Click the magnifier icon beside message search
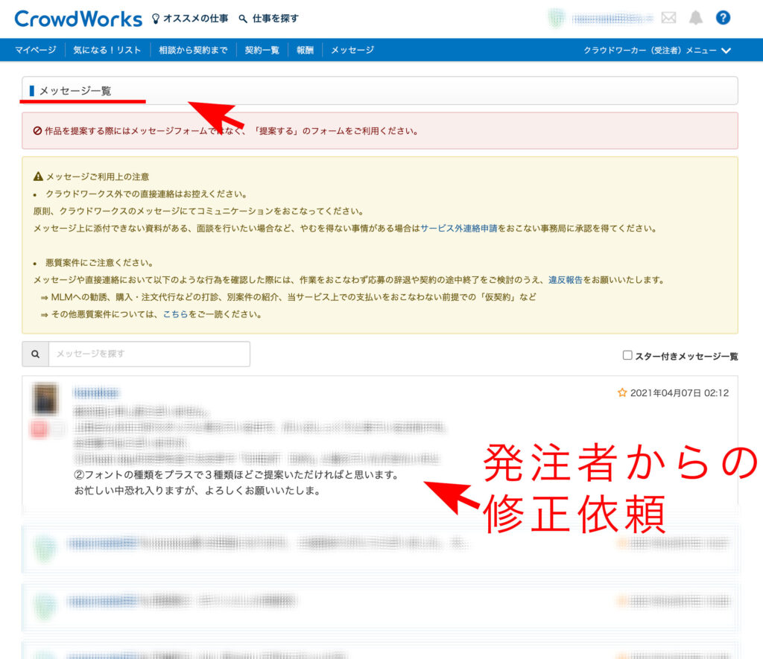Image resolution: width=763 pixels, height=659 pixels. coord(35,354)
